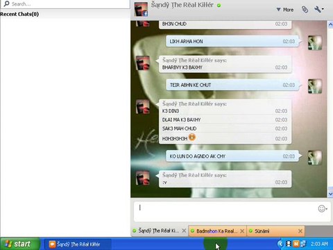Click the paperclip attach file icon

[305, 10]
